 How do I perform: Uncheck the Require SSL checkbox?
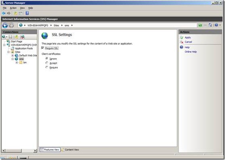pos(43,48)
